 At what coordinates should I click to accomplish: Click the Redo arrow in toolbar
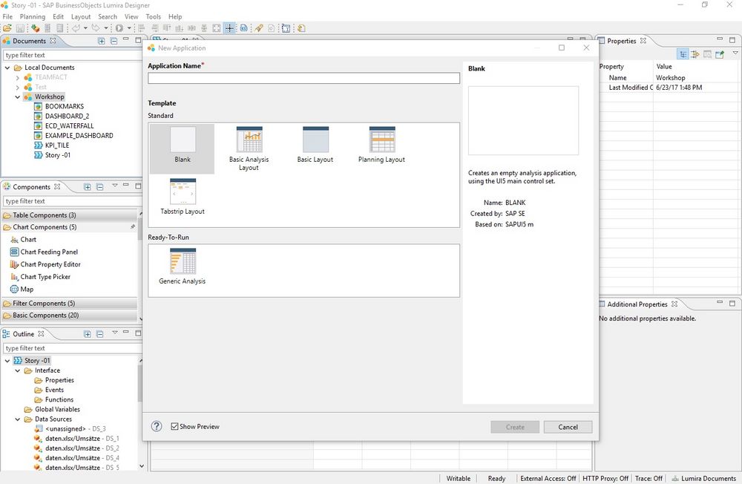tap(96, 28)
